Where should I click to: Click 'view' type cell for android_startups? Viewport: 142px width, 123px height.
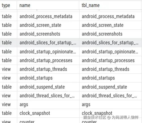pyautogui.click(x=6, y=78)
